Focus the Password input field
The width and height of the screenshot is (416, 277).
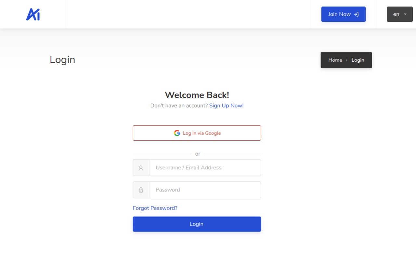[205, 190]
